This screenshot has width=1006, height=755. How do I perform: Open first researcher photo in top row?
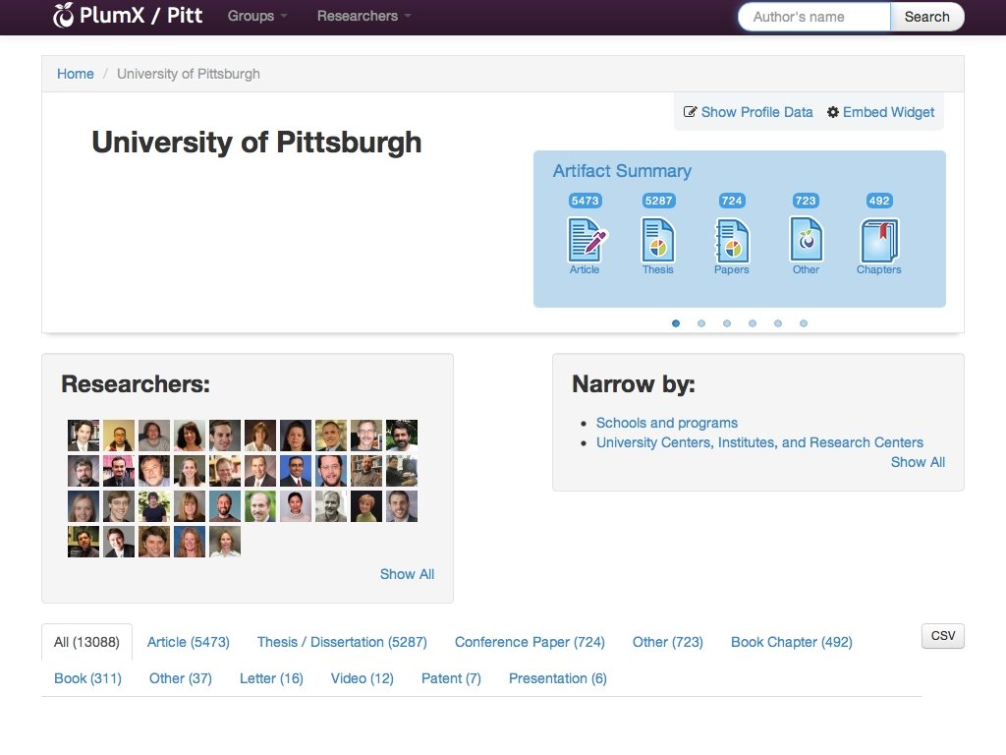[x=84, y=436]
